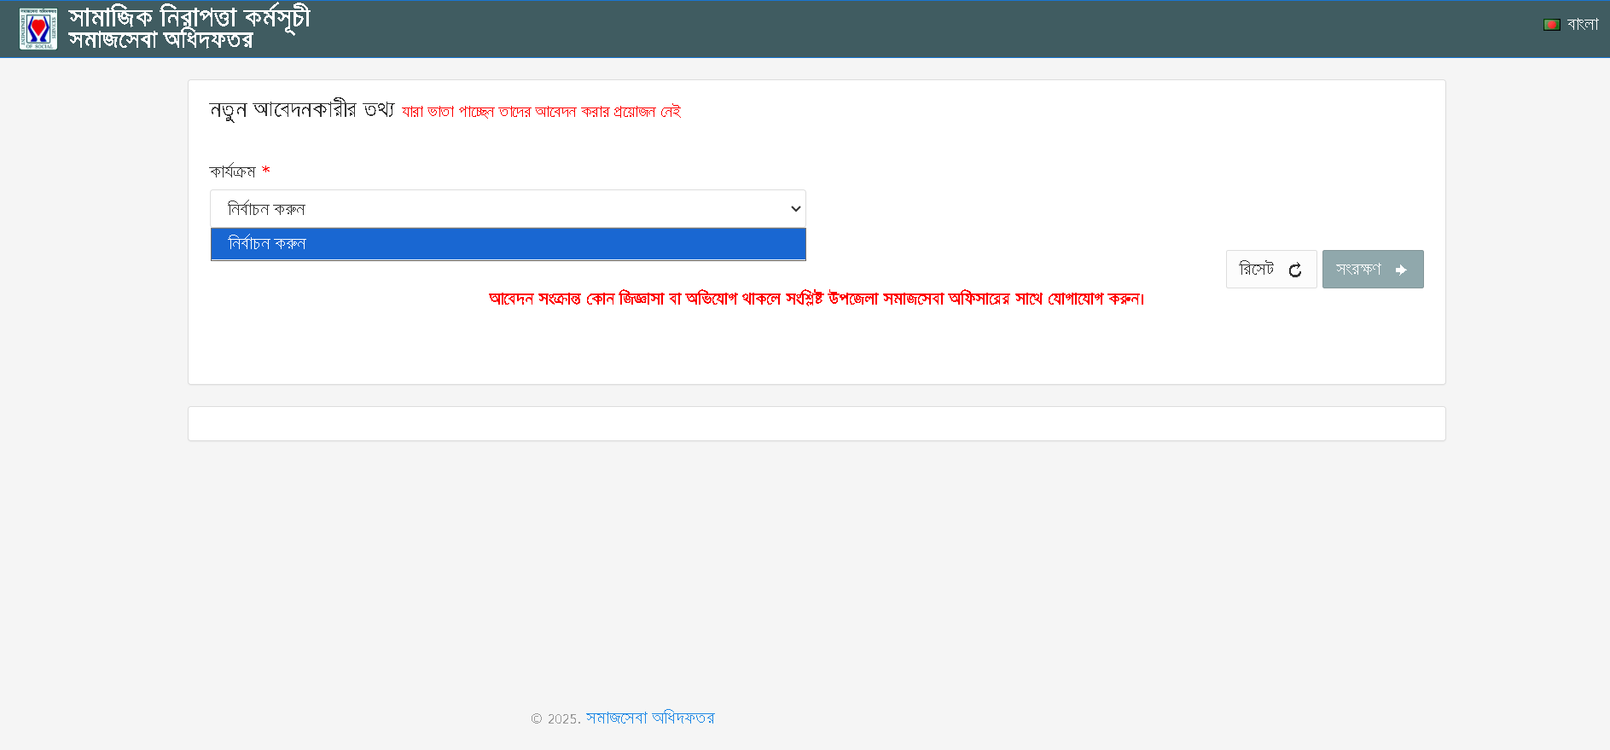The height and width of the screenshot is (750, 1610).
Task: Switch language using the বাংলা label
Action: tap(1582, 24)
